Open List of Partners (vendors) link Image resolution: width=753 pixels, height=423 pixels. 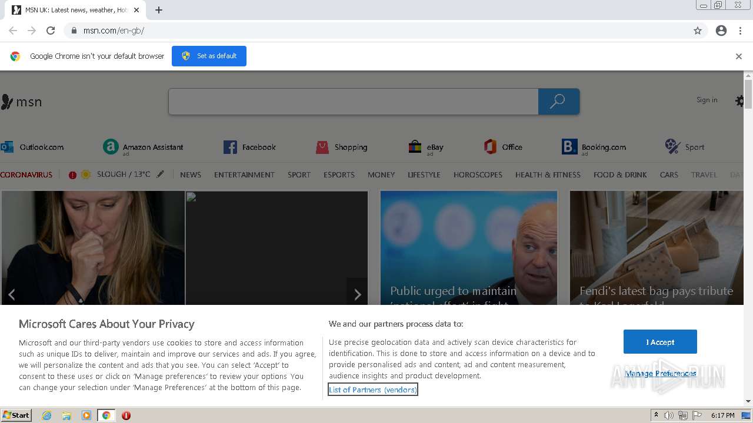(x=373, y=390)
